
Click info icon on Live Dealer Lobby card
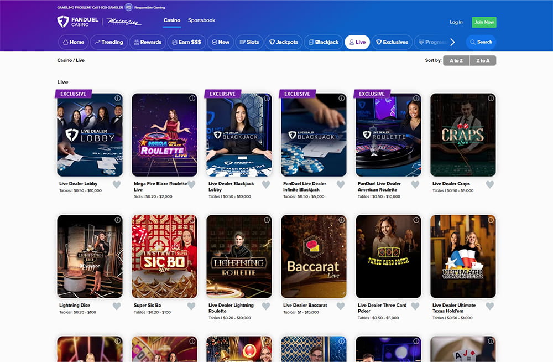coord(117,98)
